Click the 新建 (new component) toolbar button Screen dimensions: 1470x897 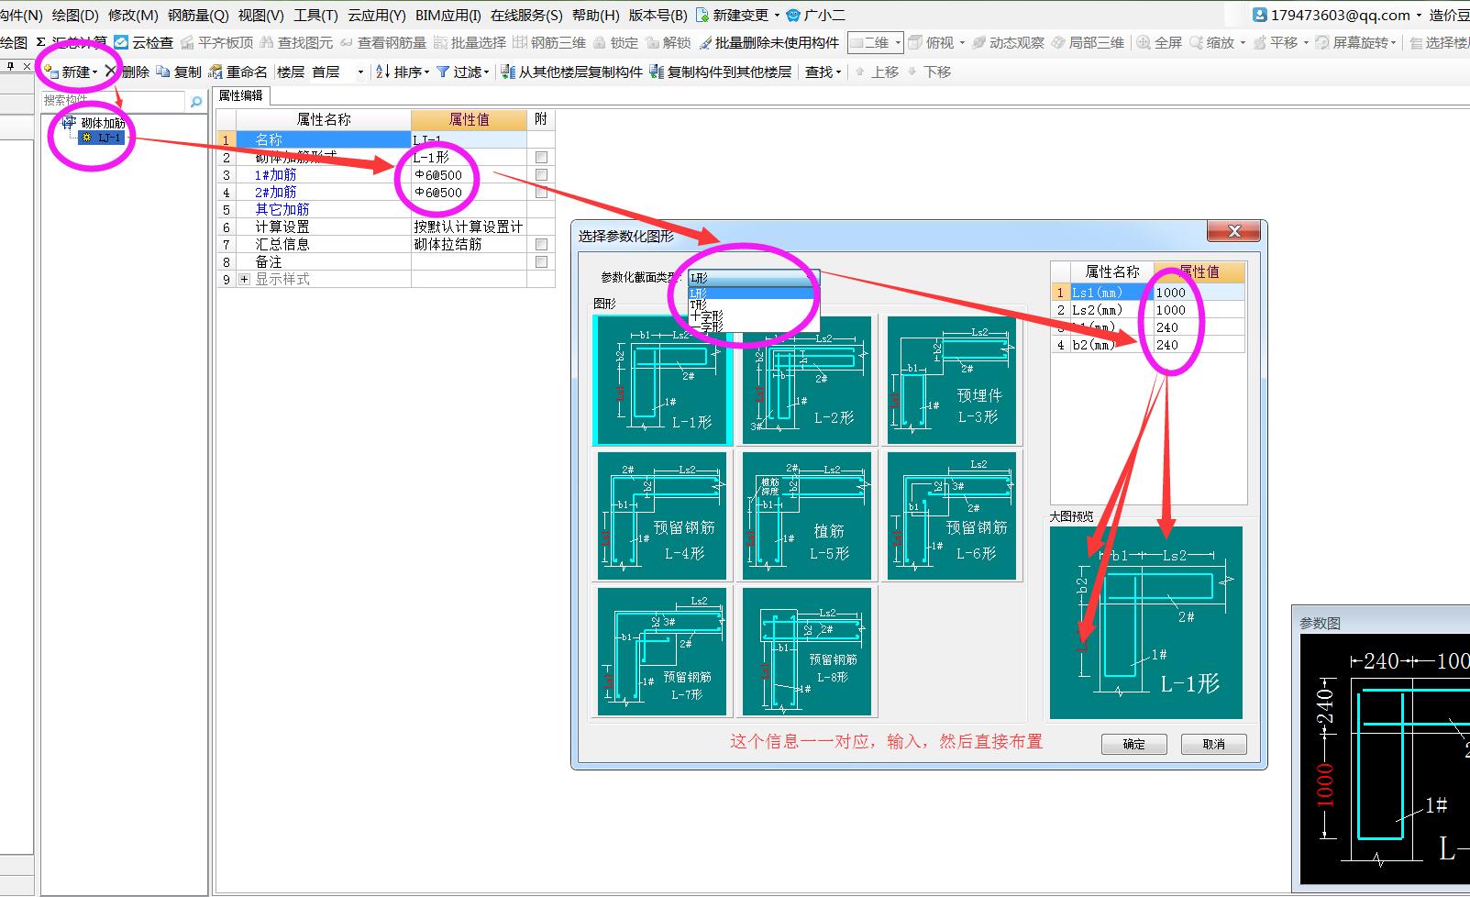point(70,72)
